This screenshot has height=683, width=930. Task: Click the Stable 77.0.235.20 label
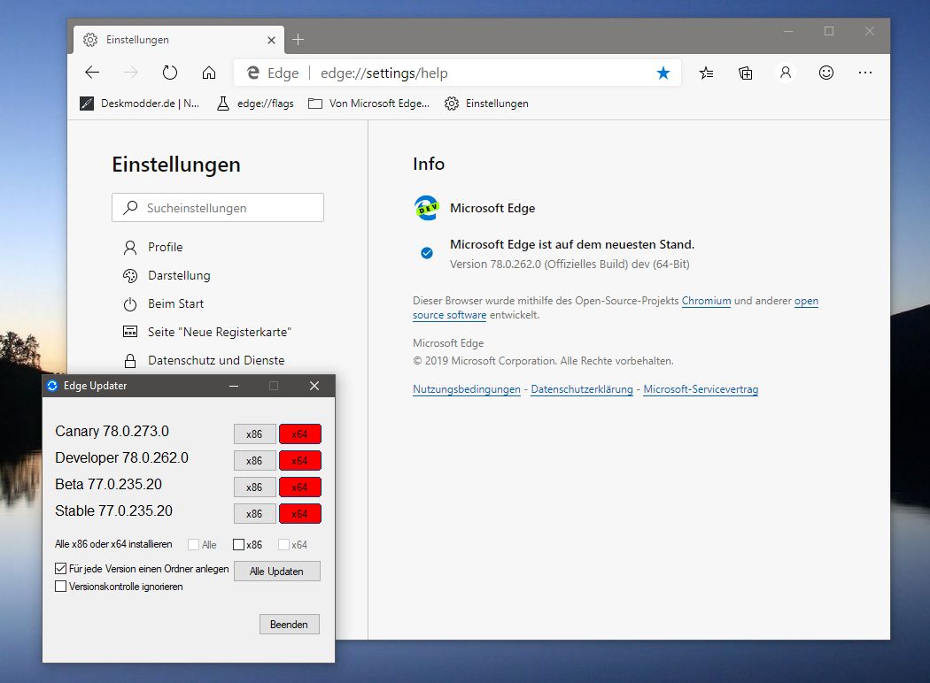tap(114, 510)
